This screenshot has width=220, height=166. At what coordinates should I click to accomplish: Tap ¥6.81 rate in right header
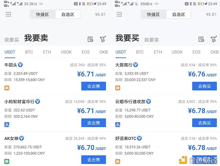pyautogui.click(x=211, y=14)
